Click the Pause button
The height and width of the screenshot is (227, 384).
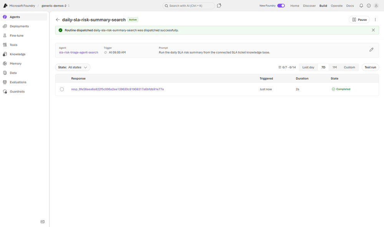(359, 20)
